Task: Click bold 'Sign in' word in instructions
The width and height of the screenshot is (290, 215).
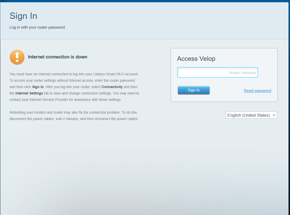Action: coord(38,87)
